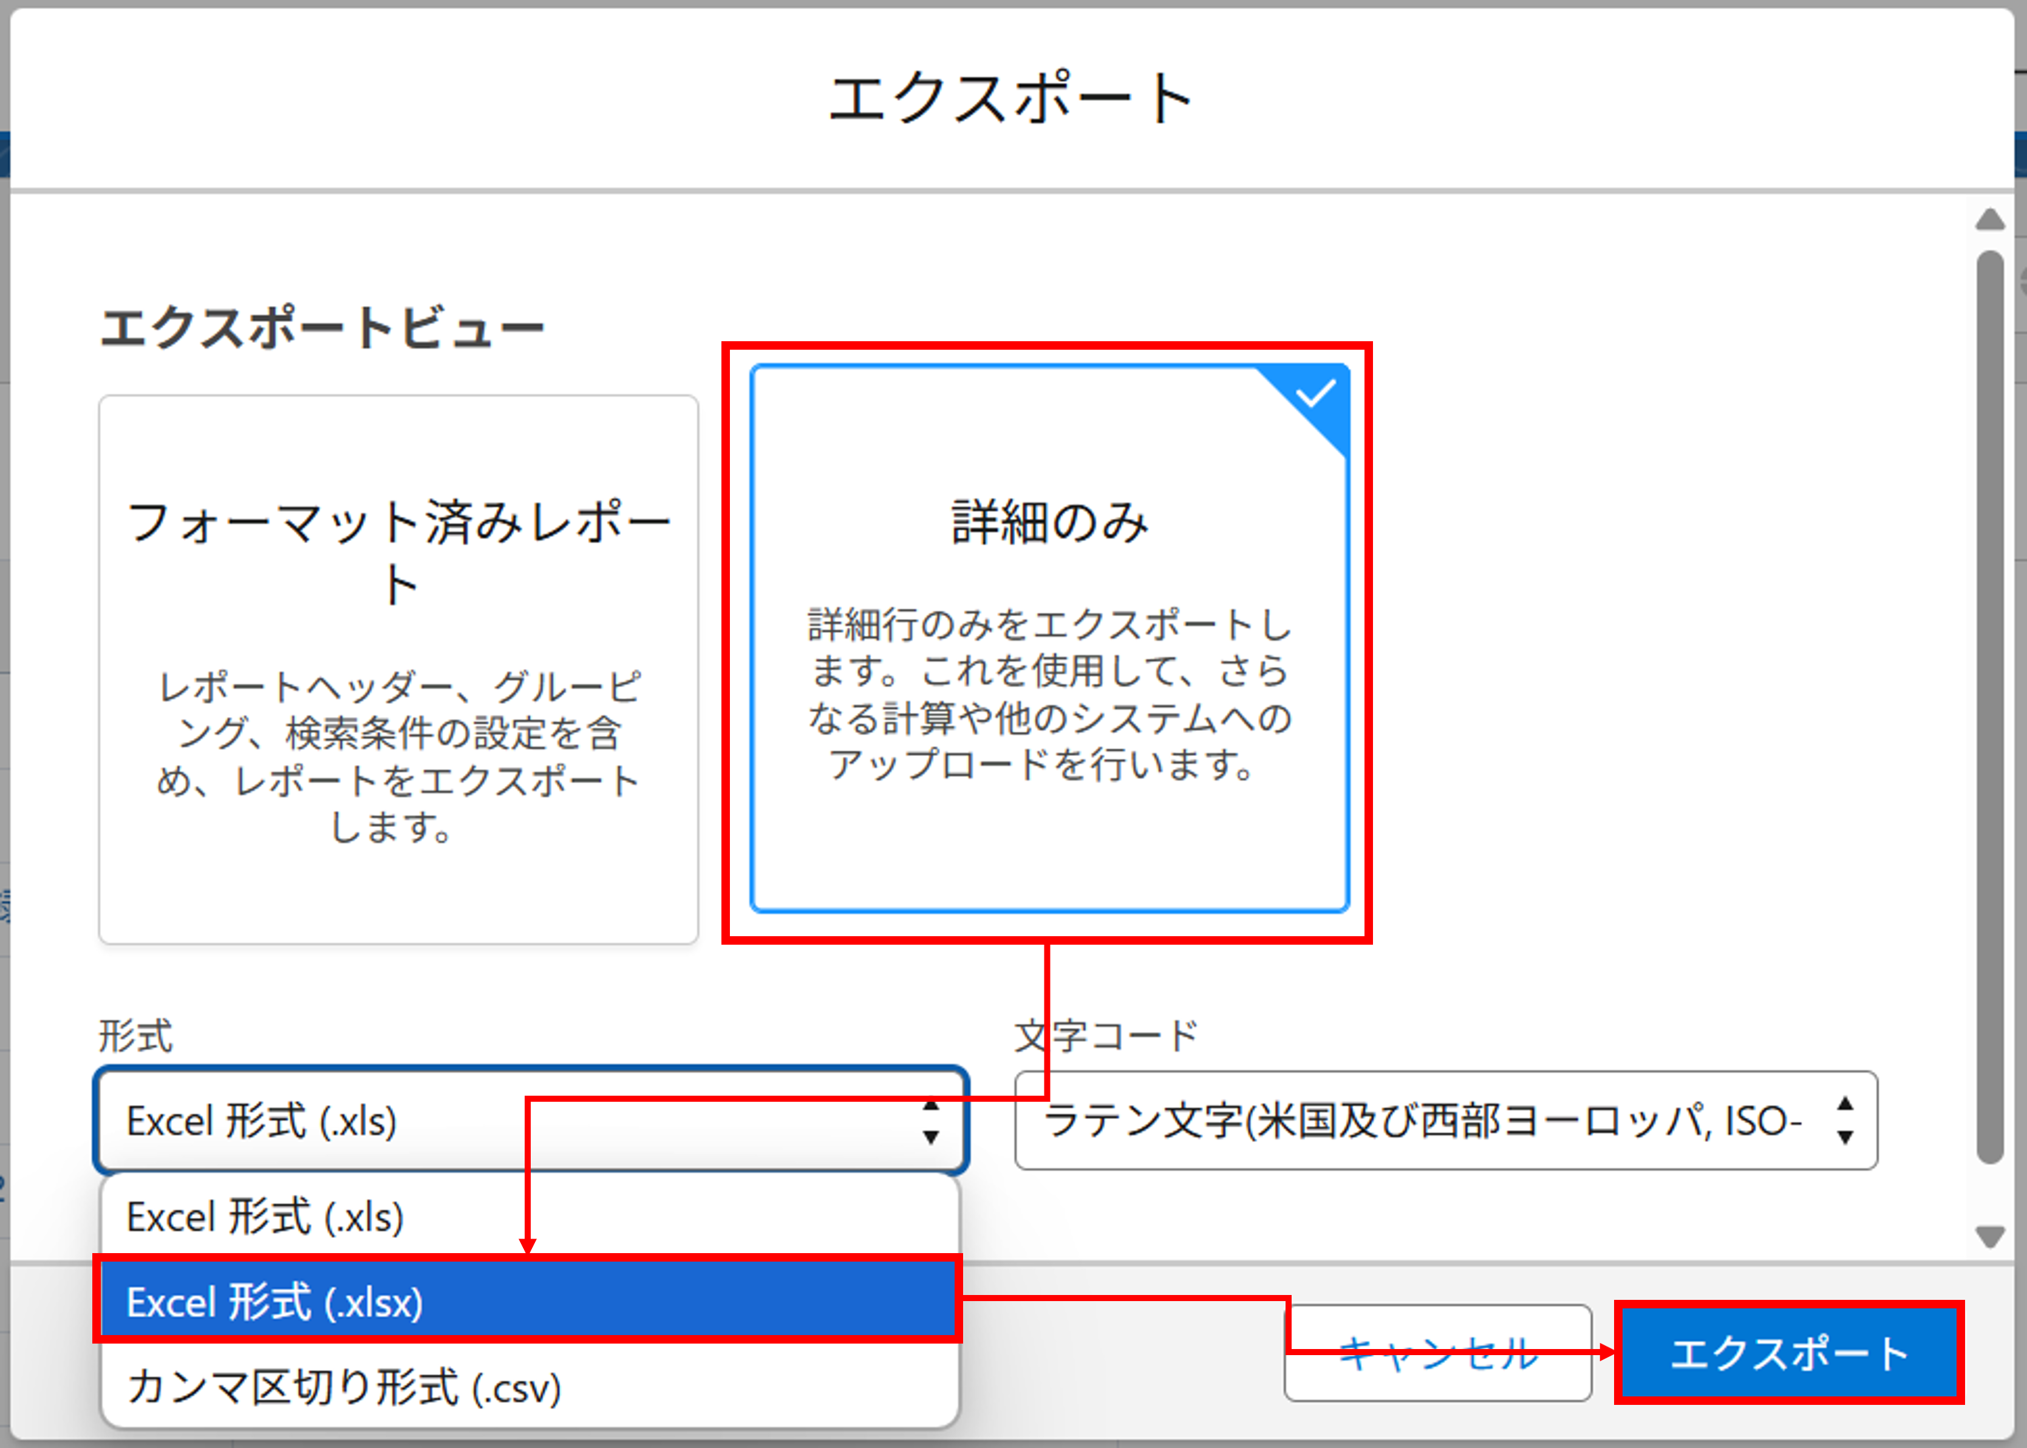Click the up stepper arrow on 形式 dropdown

click(x=931, y=1106)
